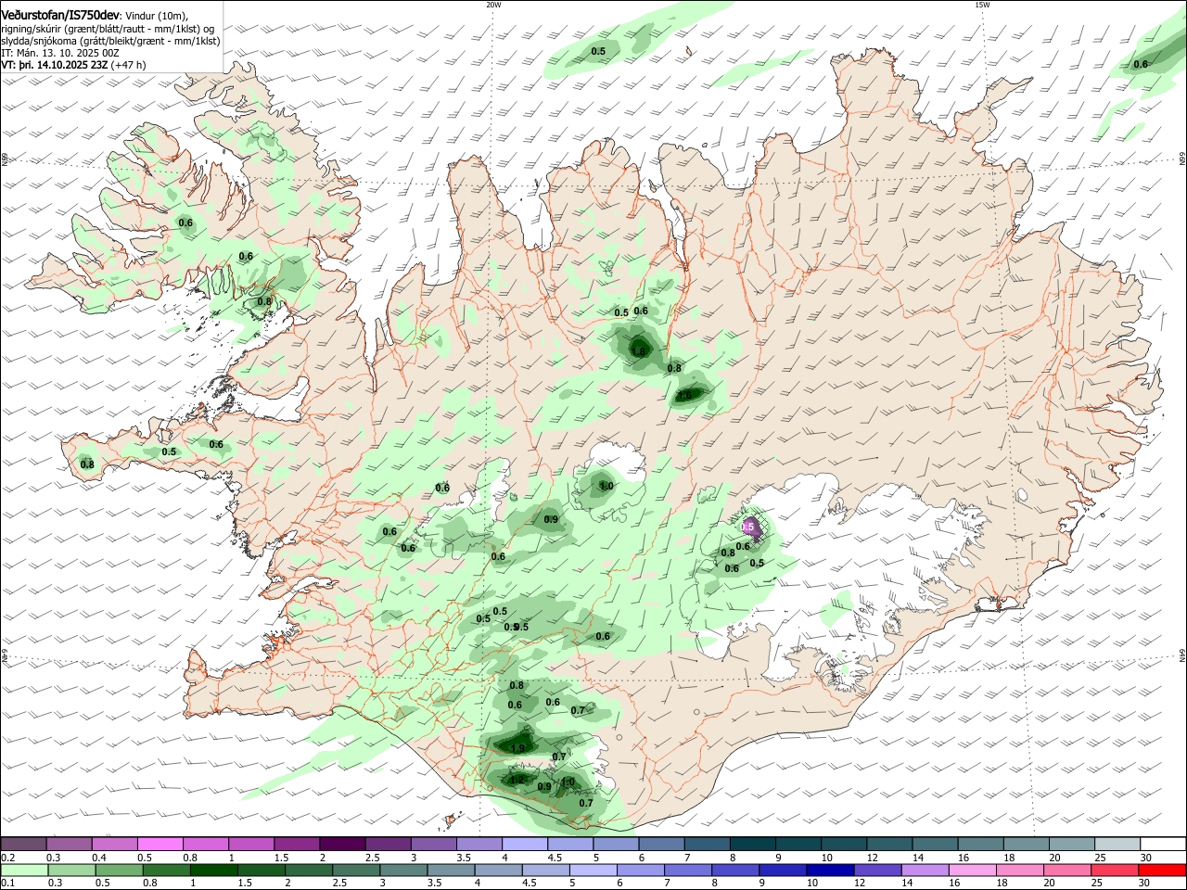Viewport: 1187px width, 890px height.
Task: Pick the snow-row swatch between 0.2 and 0.3
Action: coord(23,844)
